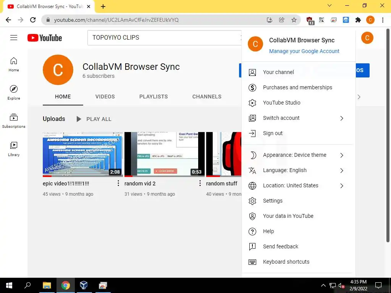Click the browser forward arrow
The width and height of the screenshot is (391, 293).
click(21, 20)
